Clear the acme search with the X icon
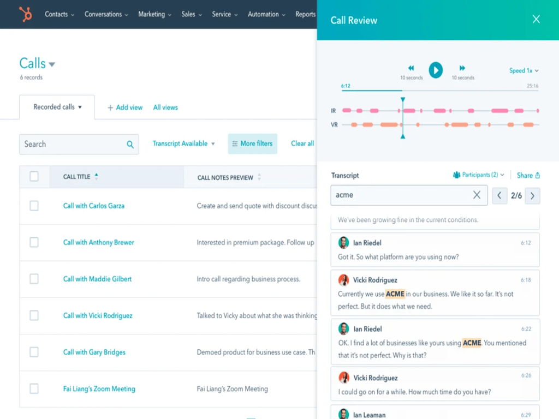This screenshot has width=559, height=419. click(477, 195)
